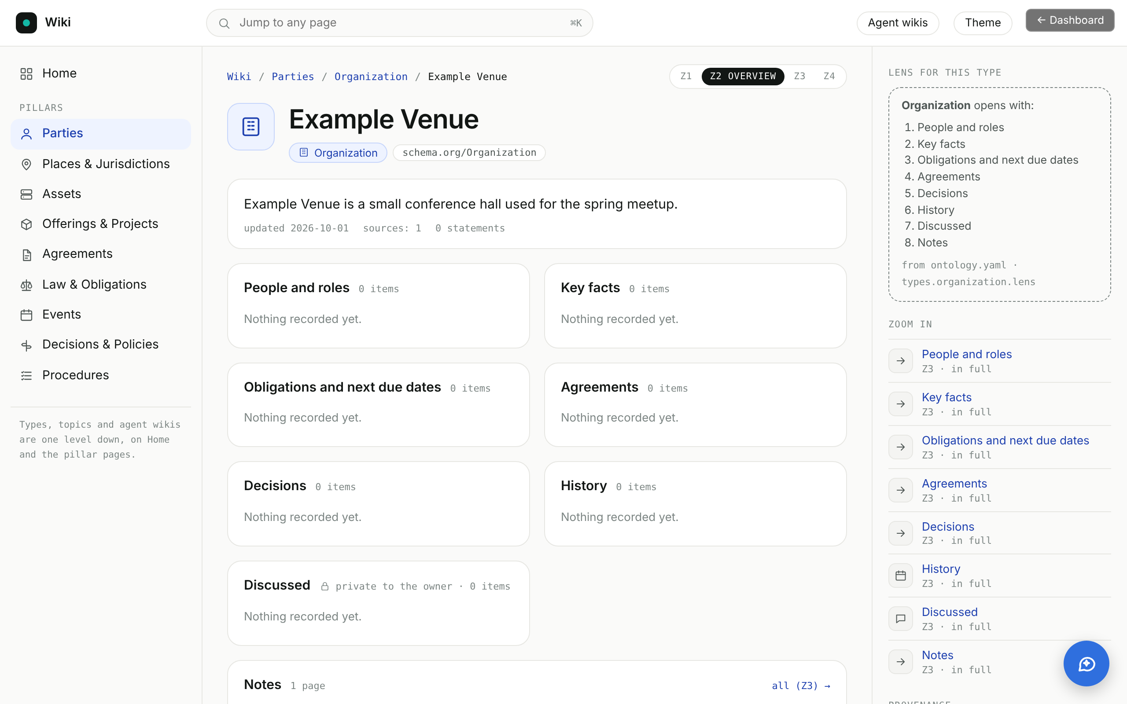The height and width of the screenshot is (704, 1127).
Task: Click the Jump to any page search field
Action: (400, 23)
